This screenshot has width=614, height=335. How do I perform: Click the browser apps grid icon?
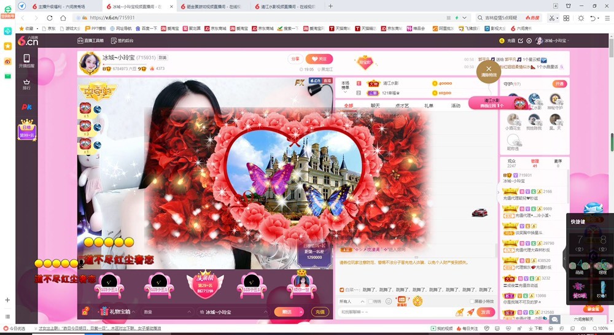pyautogui.click(x=566, y=18)
